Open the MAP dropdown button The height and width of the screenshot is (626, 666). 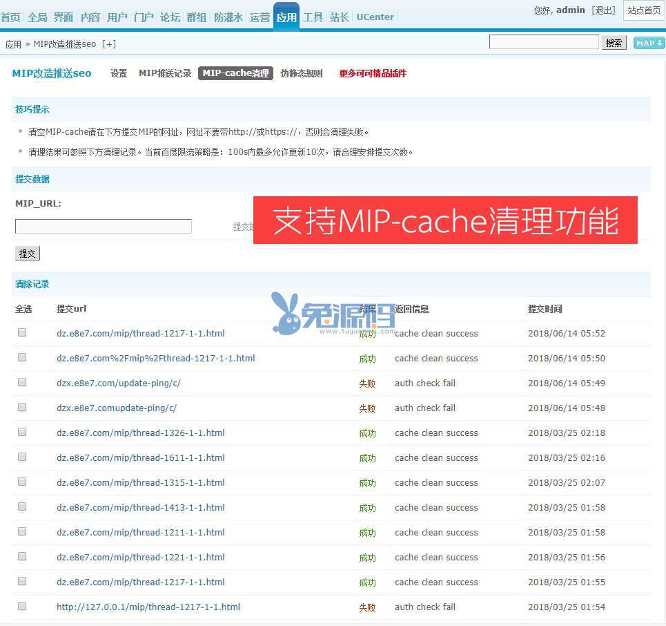pos(649,43)
